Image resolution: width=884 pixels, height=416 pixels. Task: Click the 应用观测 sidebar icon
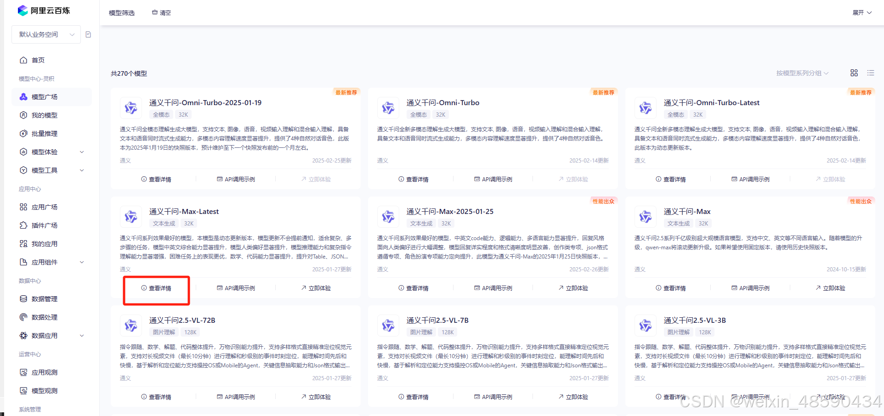tap(23, 372)
